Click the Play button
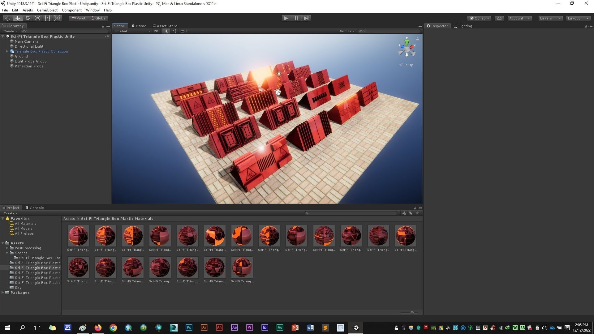594x334 pixels. [286, 18]
